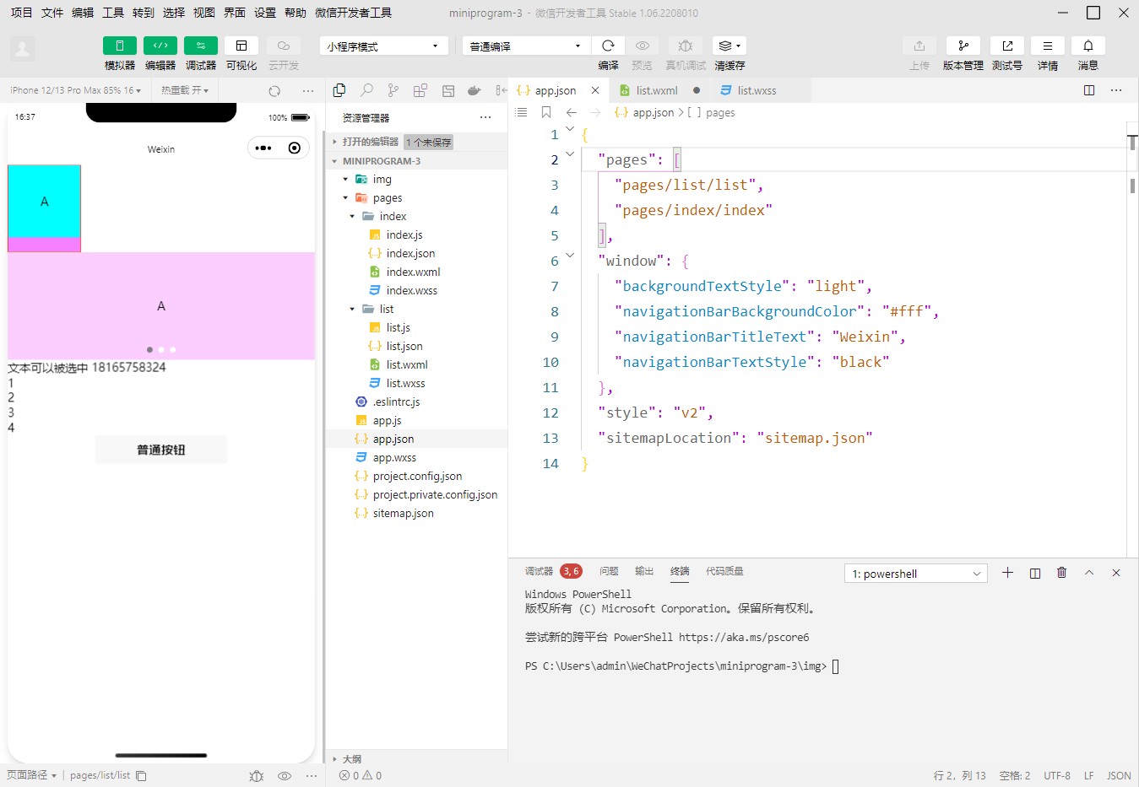Open the clear cache layers dropdown
This screenshot has width=1139, height=787.
click(x=730, y=46)
